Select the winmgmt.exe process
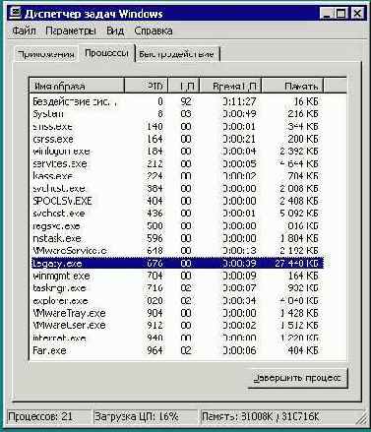Image resolution: width=371 pixels, height=432 pixels. pyautogui.click(x=177, y=276)
